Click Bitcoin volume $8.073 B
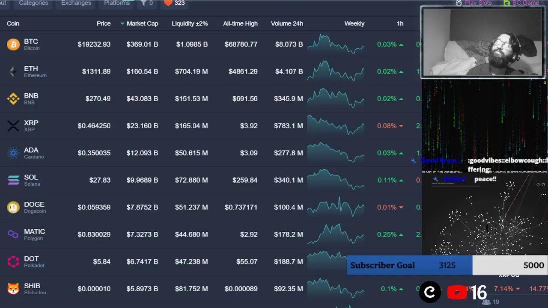Image resolution: width=548 pixels, height=308 pixels. (289, 44)
